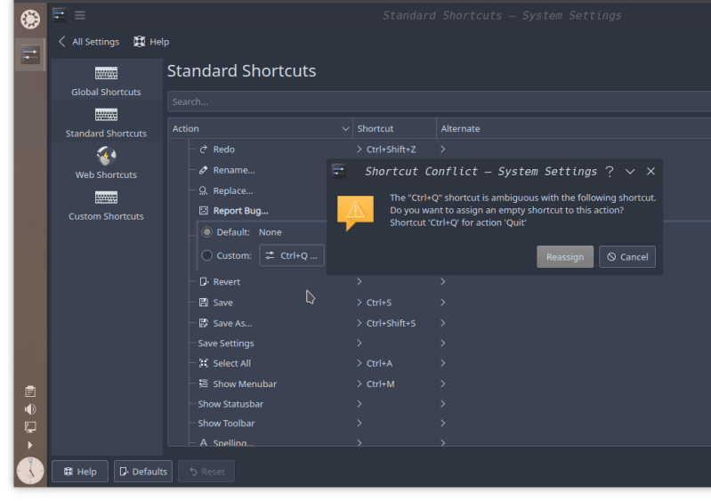This screenshot has width=711, height=501.
Task: Expand Show Toolbar alternate chevron
Action: [443, 424]
